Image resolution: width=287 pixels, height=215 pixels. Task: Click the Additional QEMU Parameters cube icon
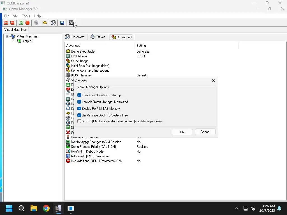[x=68, y=156]
